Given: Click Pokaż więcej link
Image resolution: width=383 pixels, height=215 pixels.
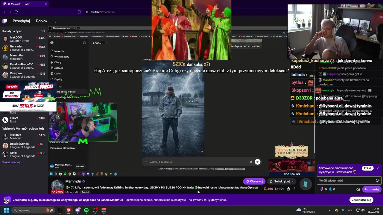Looking at the screenshot, I should 11,162.
